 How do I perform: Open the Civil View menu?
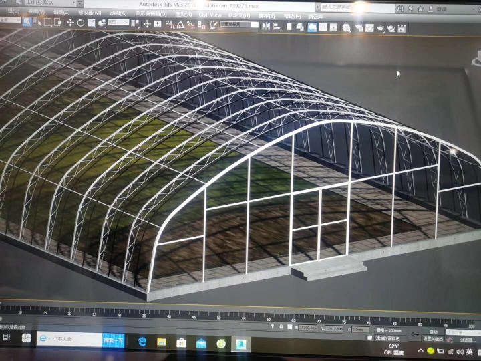coord(210,14)
